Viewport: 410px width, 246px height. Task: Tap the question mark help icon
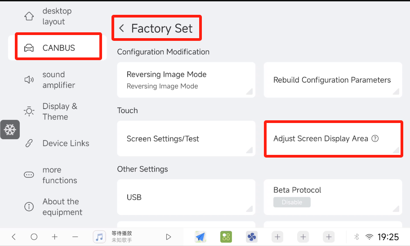coord(375,138)
